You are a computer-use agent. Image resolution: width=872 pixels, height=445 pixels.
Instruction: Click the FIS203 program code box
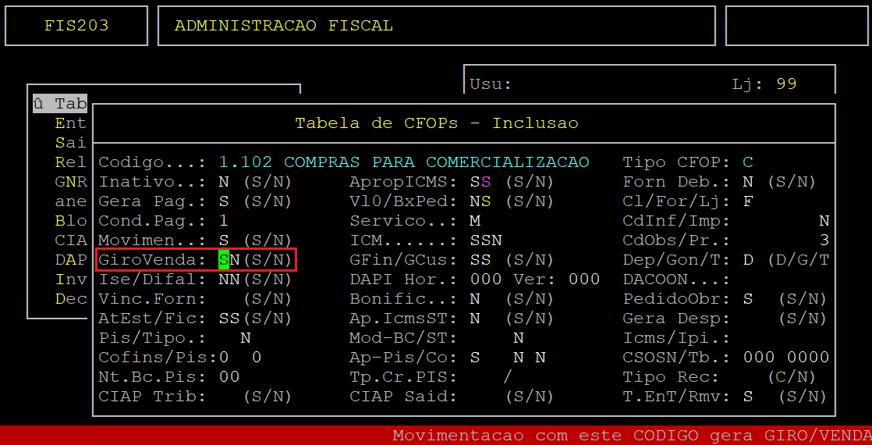point(76,26)
